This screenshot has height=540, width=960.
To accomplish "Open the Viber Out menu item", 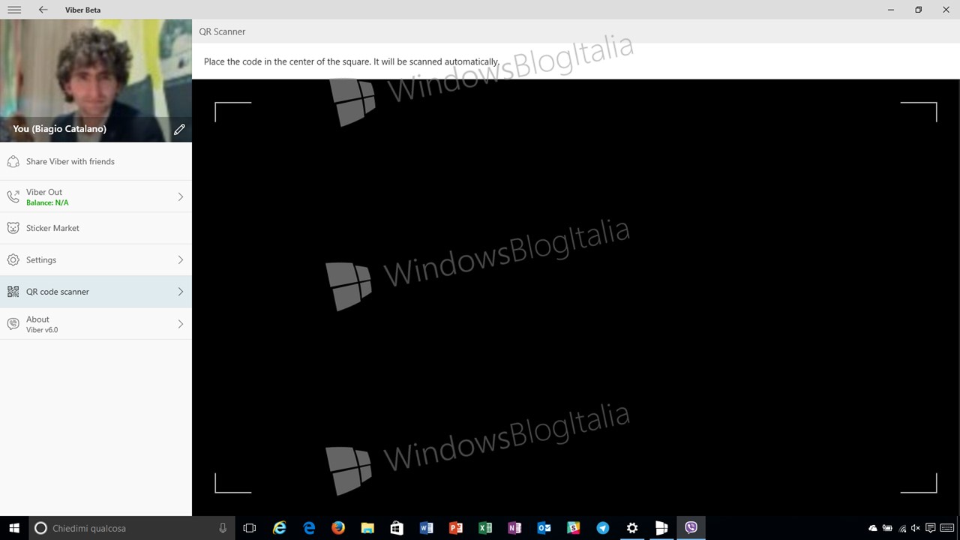I will click(96, 196).
